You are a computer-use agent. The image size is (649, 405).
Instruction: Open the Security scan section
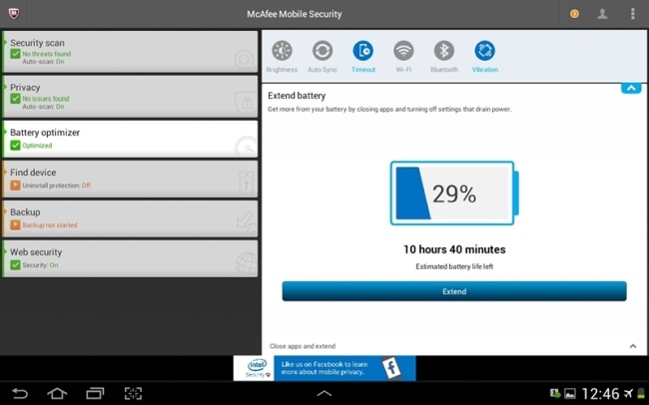coord(130,52)
